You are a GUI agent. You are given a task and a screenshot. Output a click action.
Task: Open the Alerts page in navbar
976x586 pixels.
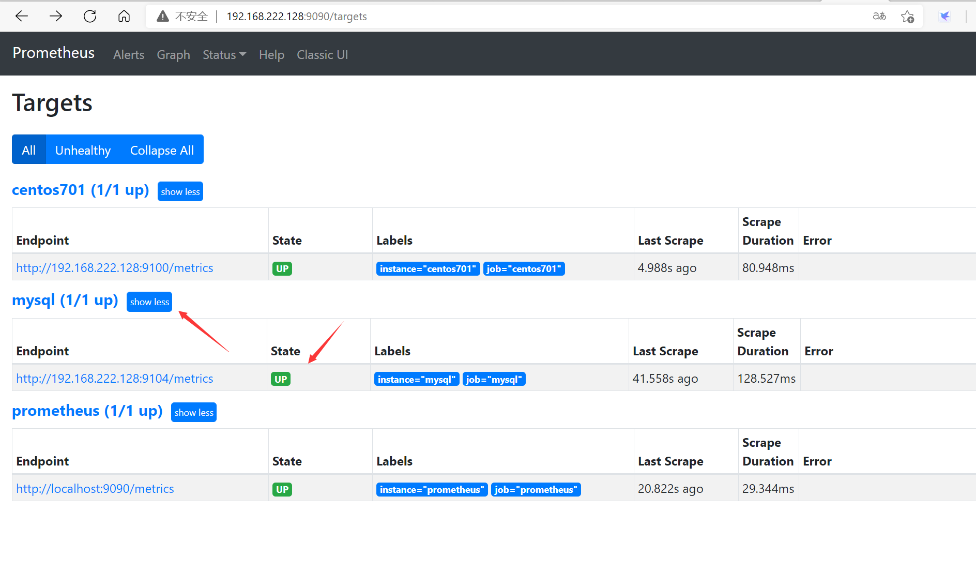point(129,55)
